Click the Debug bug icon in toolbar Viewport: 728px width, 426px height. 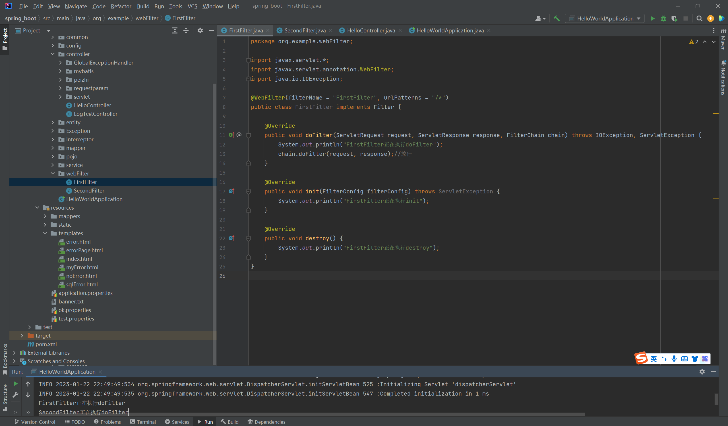pos(663,18)
